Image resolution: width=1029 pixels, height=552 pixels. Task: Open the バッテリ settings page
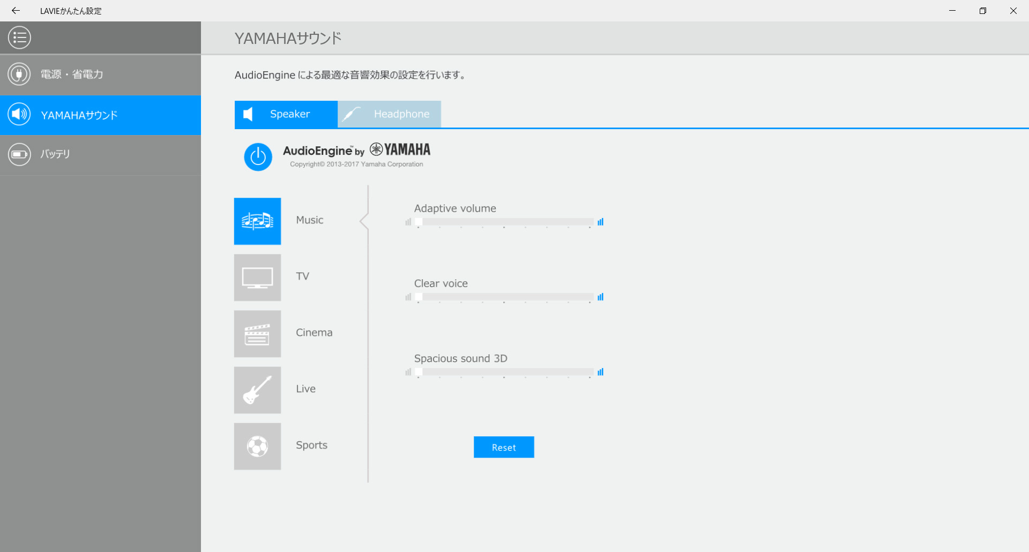100,155
